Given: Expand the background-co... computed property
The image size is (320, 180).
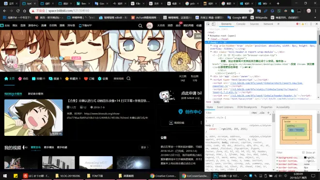Looking at the screenshot, I should pyautogui.click(x=277, y=158).
